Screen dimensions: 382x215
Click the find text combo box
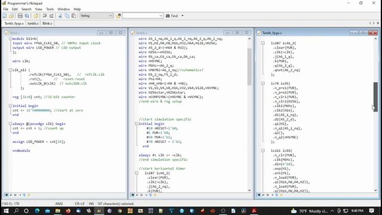pos(143,16)
